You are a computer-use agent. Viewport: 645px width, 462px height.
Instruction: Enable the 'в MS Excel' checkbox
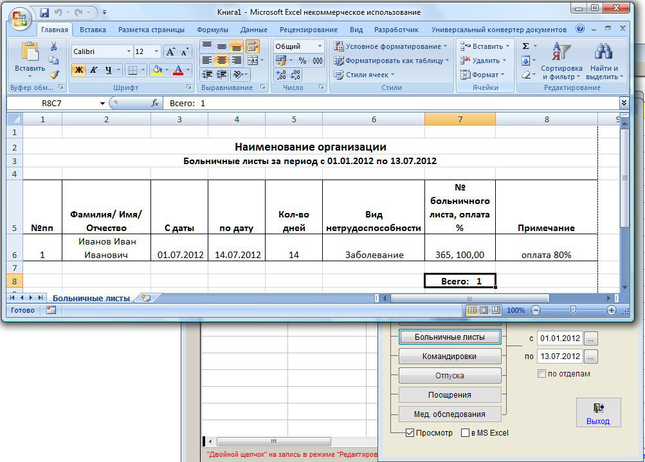click(466, 433)
